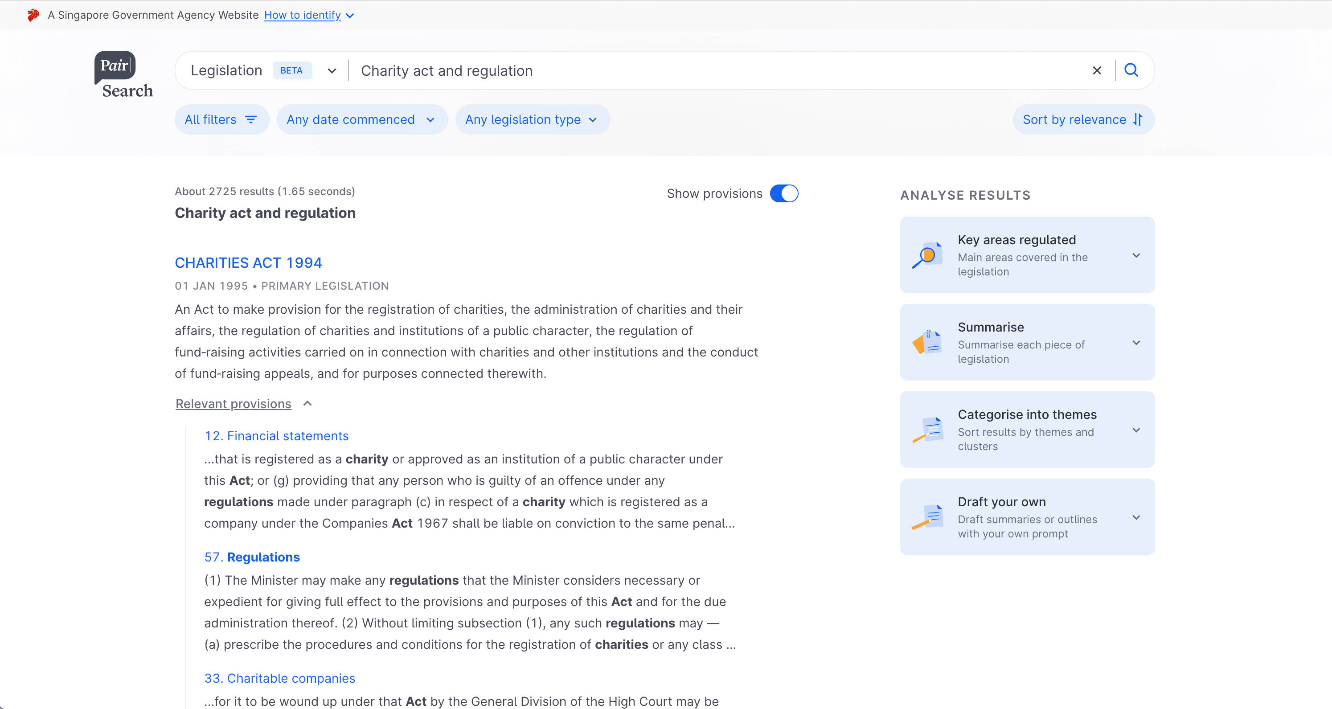This screenshot has width=1332, height=709.
Task: Open the All filters panel
Action: tap(221, 119)
